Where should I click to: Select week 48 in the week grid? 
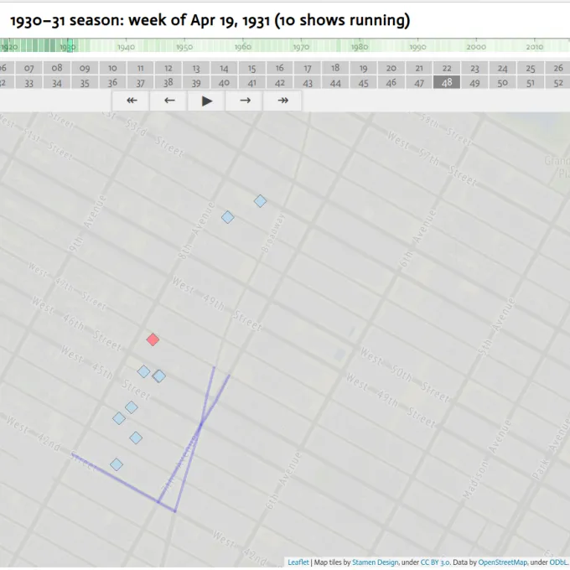click(x=447, y=82)
